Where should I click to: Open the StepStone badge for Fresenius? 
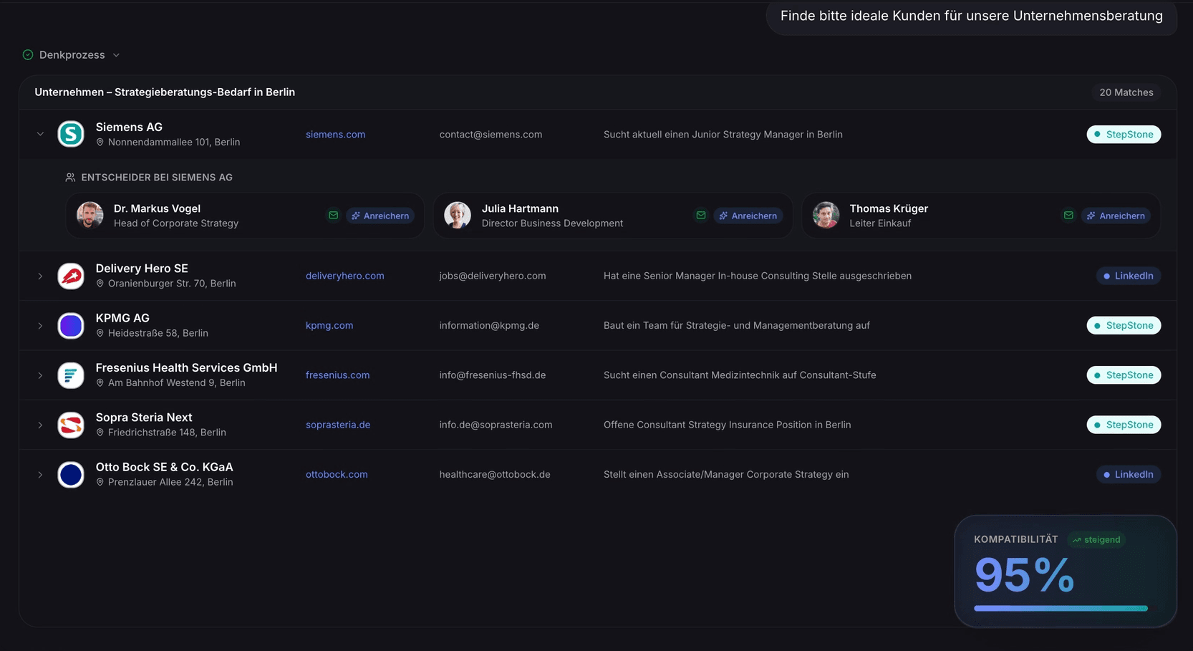[x=1124, y=375]
